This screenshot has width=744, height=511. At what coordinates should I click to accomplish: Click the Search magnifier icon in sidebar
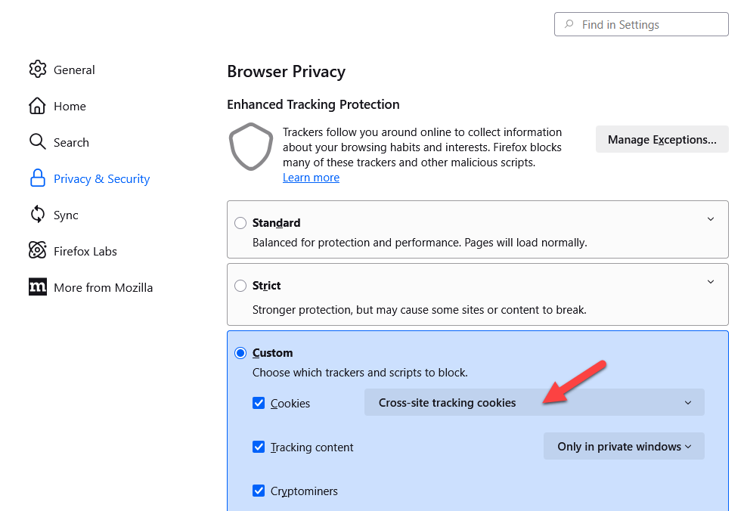[x=38, y=142]
